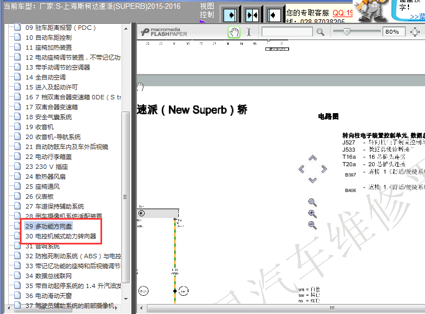Open 18 安全气囊系统

coord(49,117)
